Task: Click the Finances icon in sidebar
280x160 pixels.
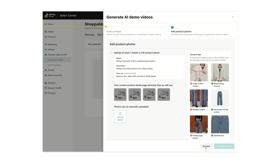Action: tap(46, 93)
